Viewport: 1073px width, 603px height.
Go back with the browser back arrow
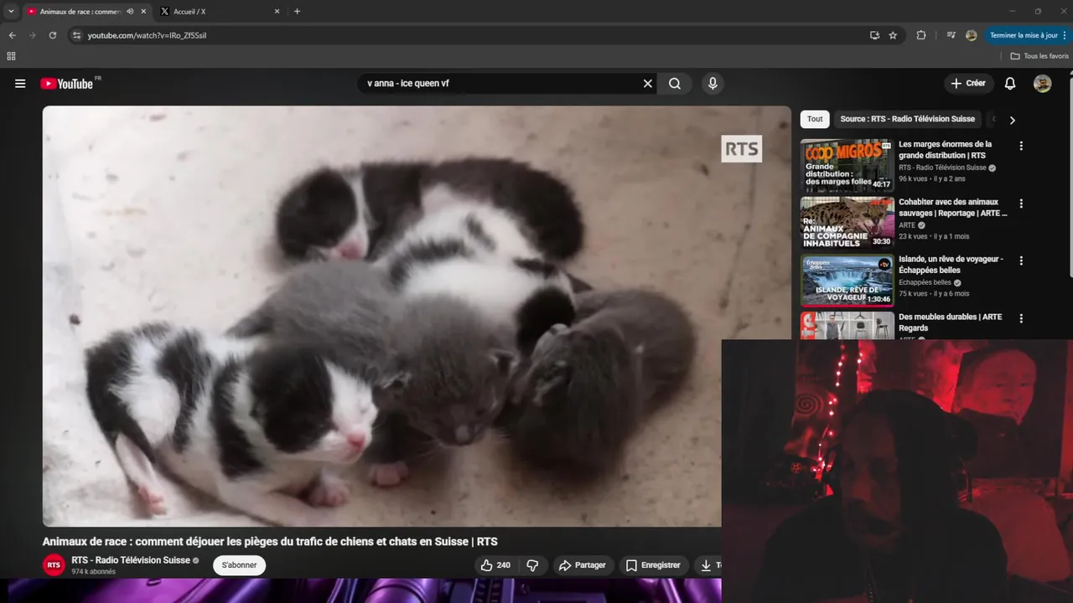pos(12,35)
